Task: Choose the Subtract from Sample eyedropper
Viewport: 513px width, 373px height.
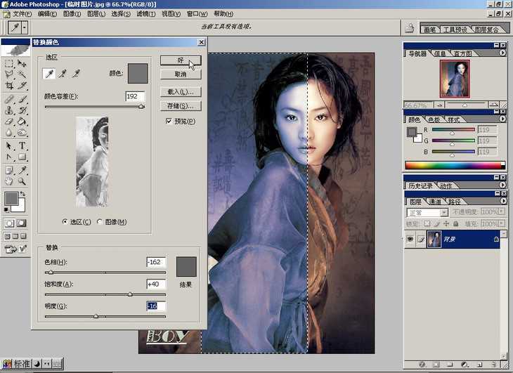Action: point(76,74)
